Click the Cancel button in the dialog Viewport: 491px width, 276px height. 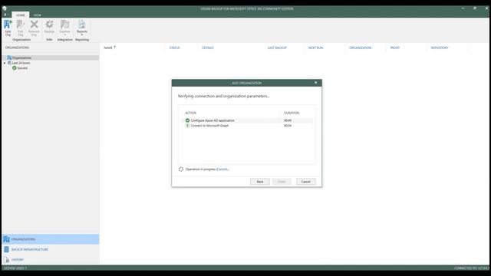pyautogui.click(x=305, y=182)
